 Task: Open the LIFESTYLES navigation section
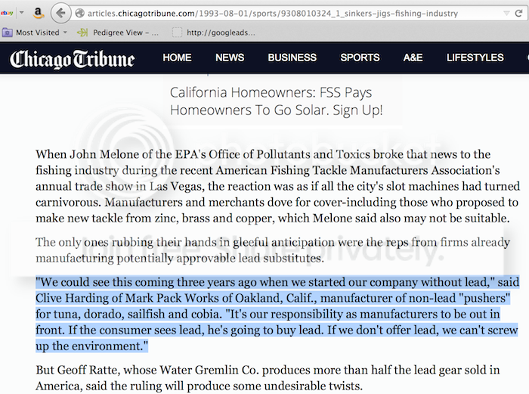click(x=475, y=57)
